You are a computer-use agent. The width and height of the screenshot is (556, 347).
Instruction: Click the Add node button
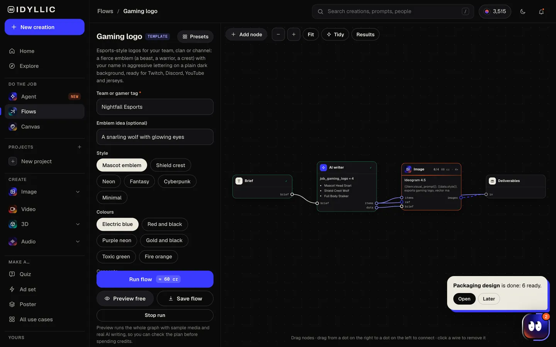click(x=247, y=34)
